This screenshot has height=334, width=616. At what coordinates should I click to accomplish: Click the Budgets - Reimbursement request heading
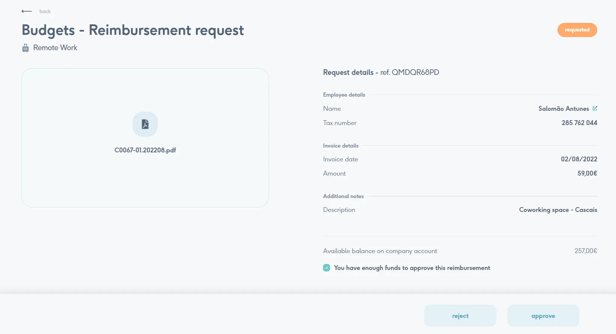[133, 30]
